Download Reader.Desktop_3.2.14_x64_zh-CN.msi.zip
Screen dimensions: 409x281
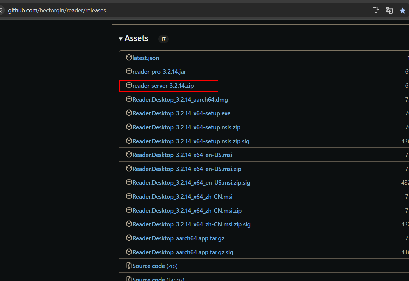pos(187,211)
